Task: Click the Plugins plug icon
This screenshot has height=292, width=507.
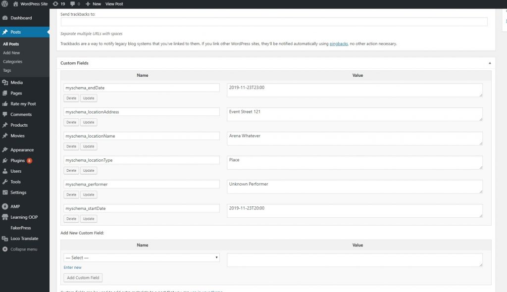Action: (x=5, y=160)
